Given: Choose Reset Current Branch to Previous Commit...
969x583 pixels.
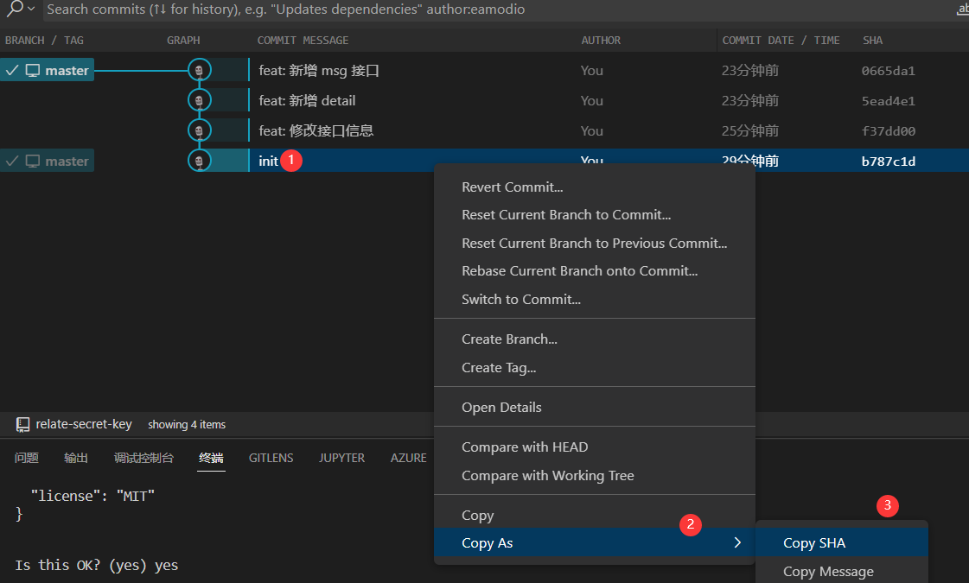Looking at the screenshot, I should tap(595, 244).
